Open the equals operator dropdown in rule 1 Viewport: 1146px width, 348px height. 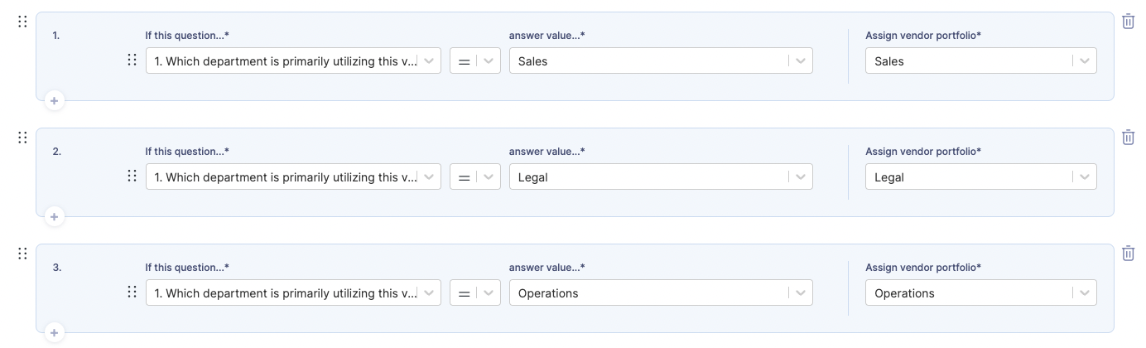click(475, 60)
